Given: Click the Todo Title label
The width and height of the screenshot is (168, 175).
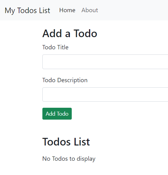Looking at the screenshot, I should point(55,47).
